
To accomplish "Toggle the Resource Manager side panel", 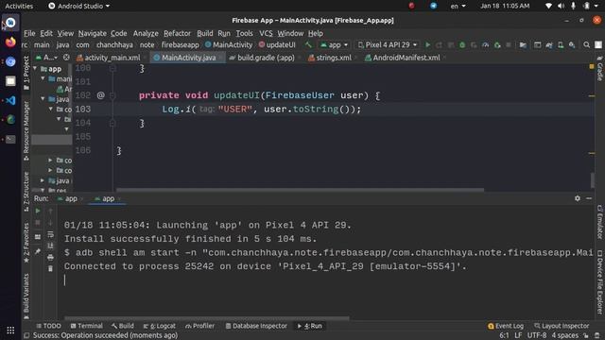I will pyautogui.click(x=26, y=130).
